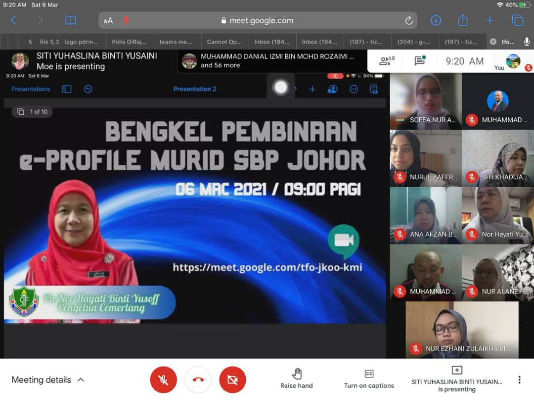Turn on captions

click(x=369, y=379)
